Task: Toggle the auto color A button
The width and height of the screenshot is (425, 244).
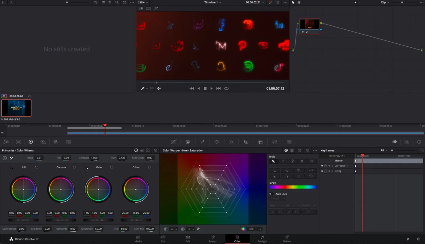Action: pos(5,158)
